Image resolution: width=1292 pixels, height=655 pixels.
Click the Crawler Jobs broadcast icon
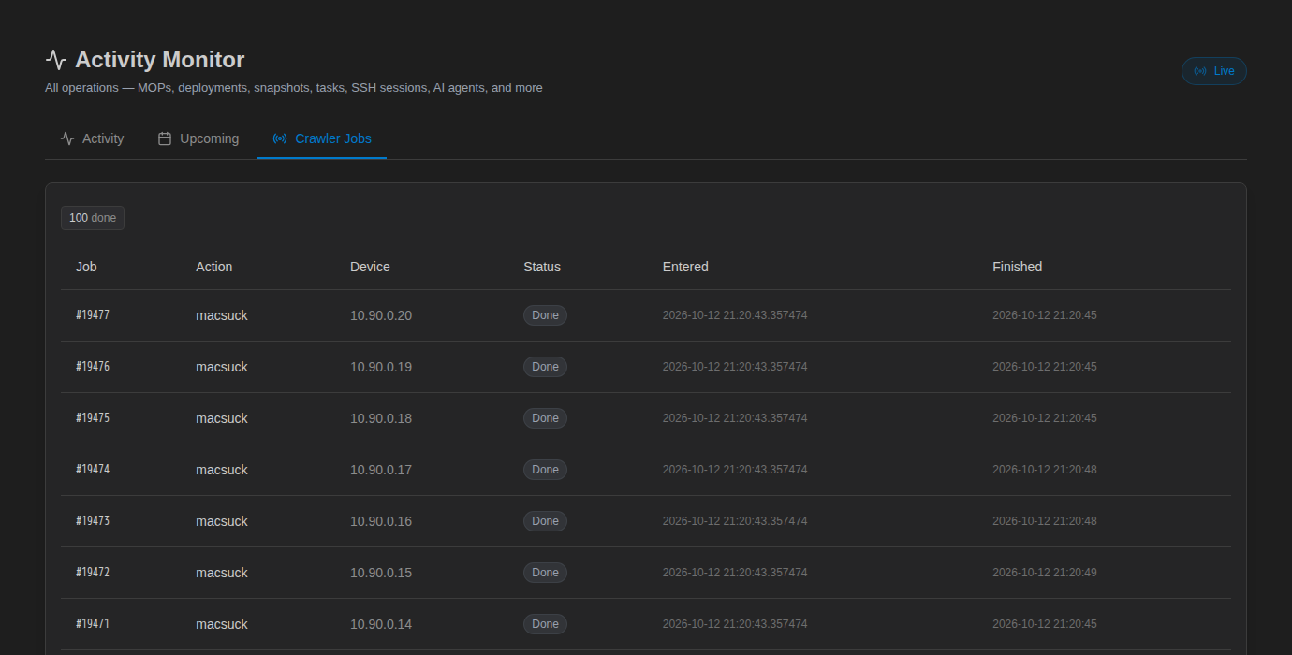coord(280,138)
